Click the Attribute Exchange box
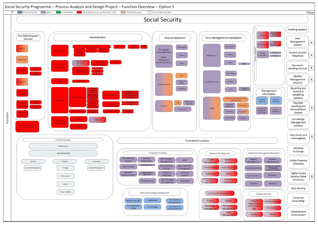This screenshot has height=225, width=318. [298, 150]
